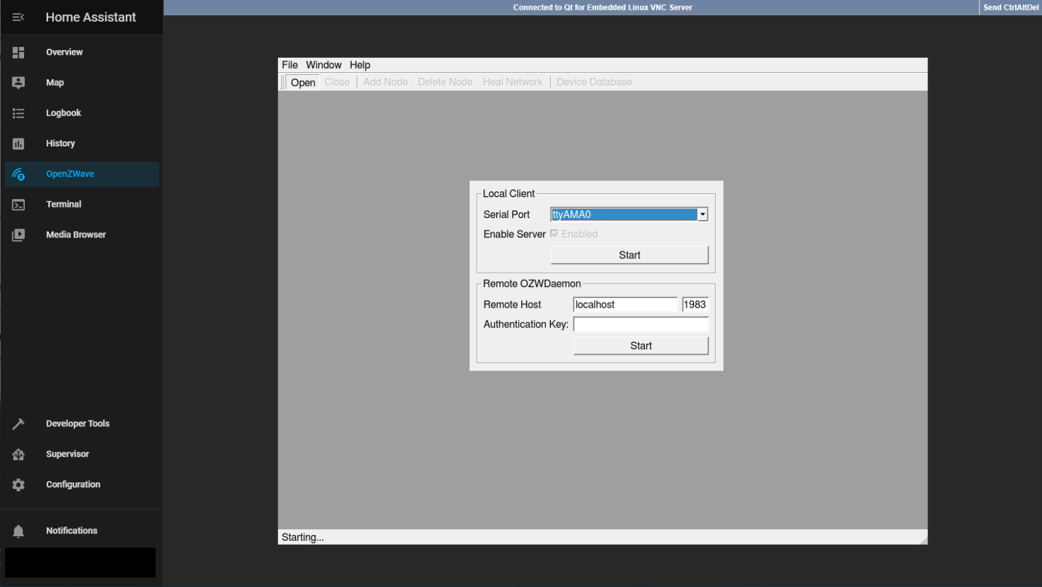Screen dimensions: 1042x587
Task: Click Close in the toolbar
Action: tap(337, 82)
